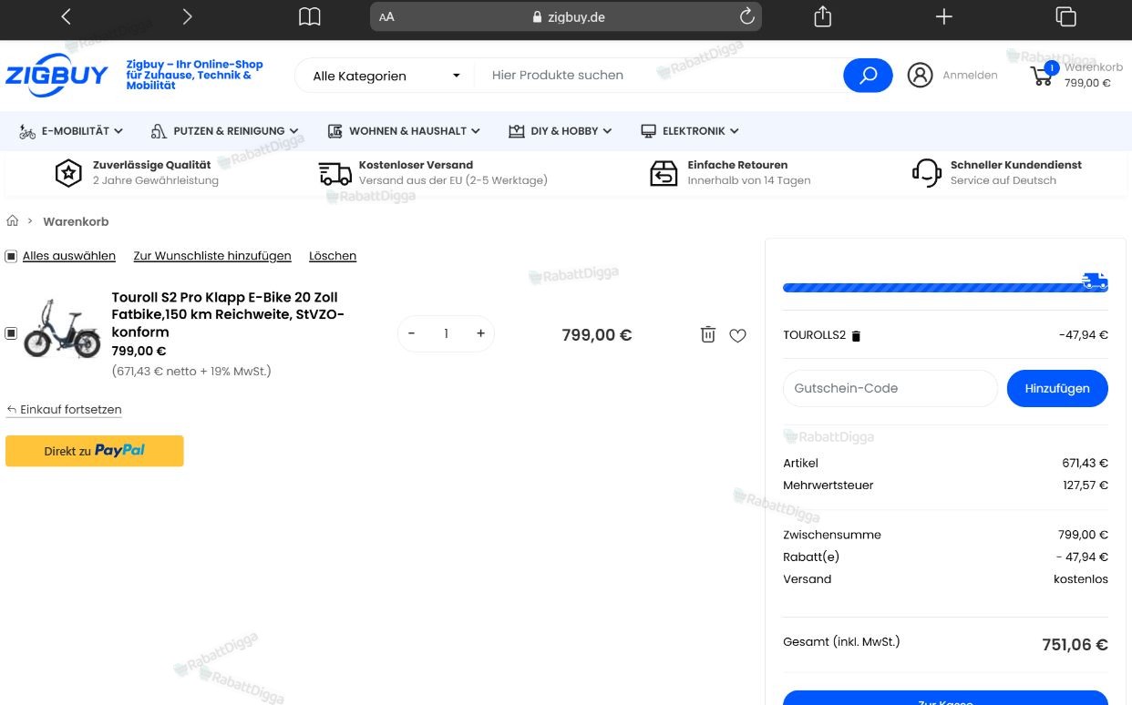Open the Touroll S2 Pro product thumbnail
The image size is (1132, 705).
(x=62, y=328)
